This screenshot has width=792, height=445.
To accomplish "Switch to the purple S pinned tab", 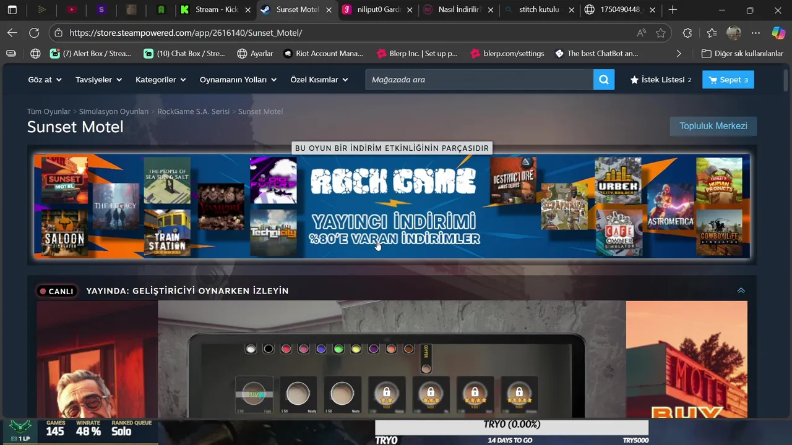I will pos(101,10).
